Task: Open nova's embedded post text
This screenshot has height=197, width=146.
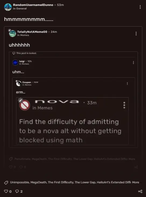Action: [x=70, y=131]
